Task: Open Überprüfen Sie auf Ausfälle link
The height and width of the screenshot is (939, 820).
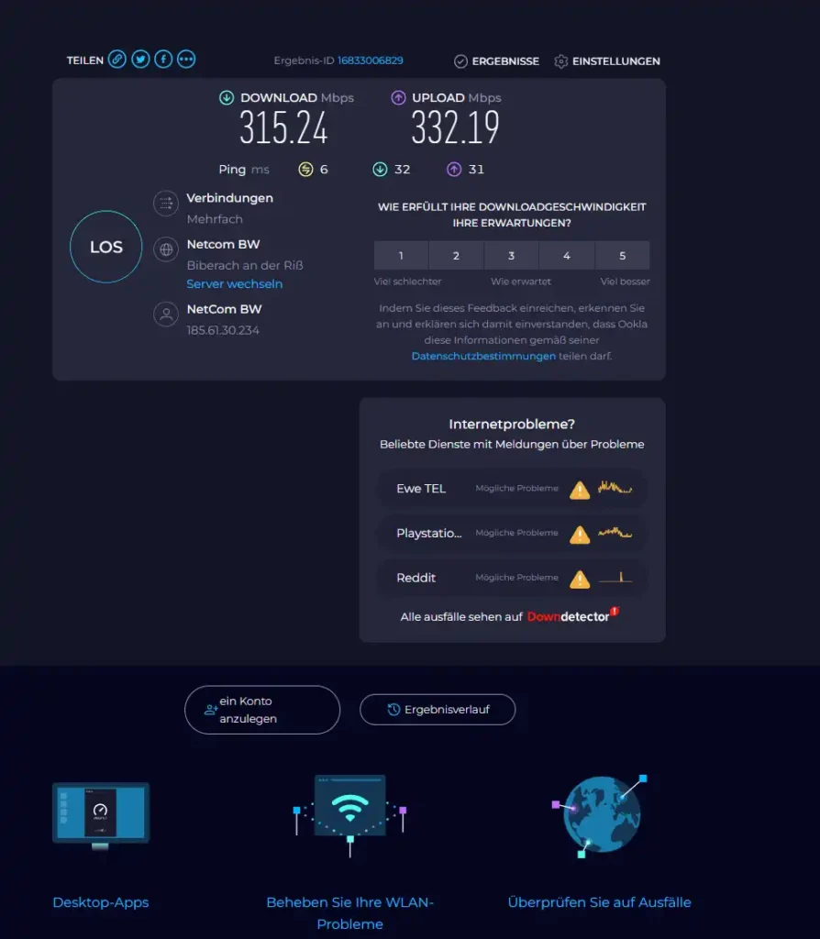Action: [600, 902]
